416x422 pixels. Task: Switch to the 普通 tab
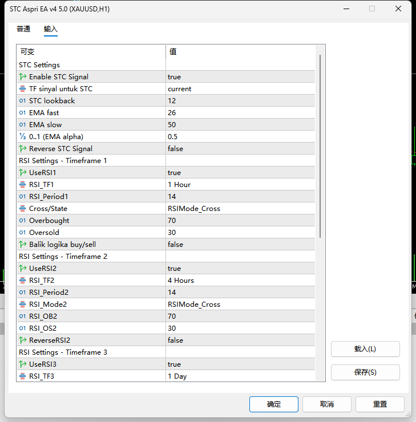(23, 29)
